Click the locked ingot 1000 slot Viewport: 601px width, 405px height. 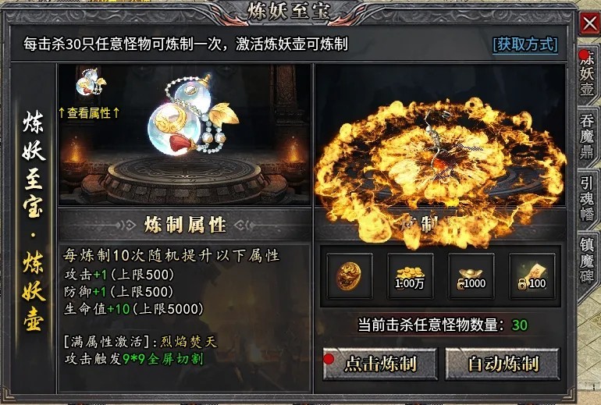tap(471, 276)
